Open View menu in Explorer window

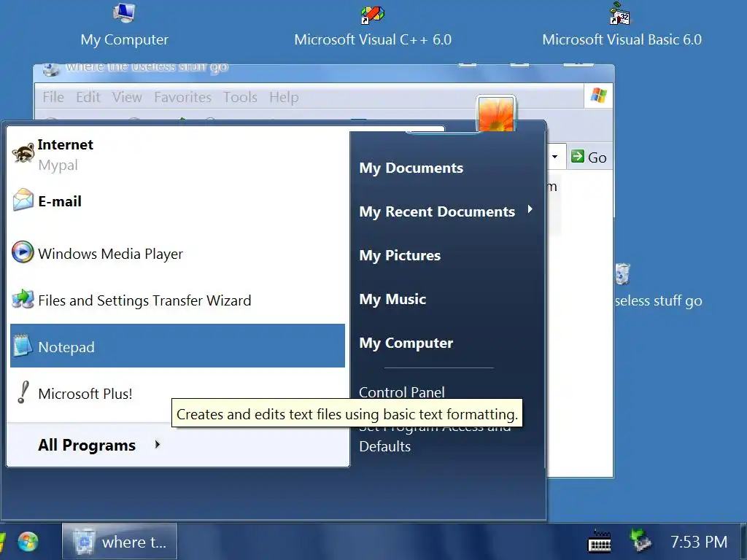(x=127, y=97)
